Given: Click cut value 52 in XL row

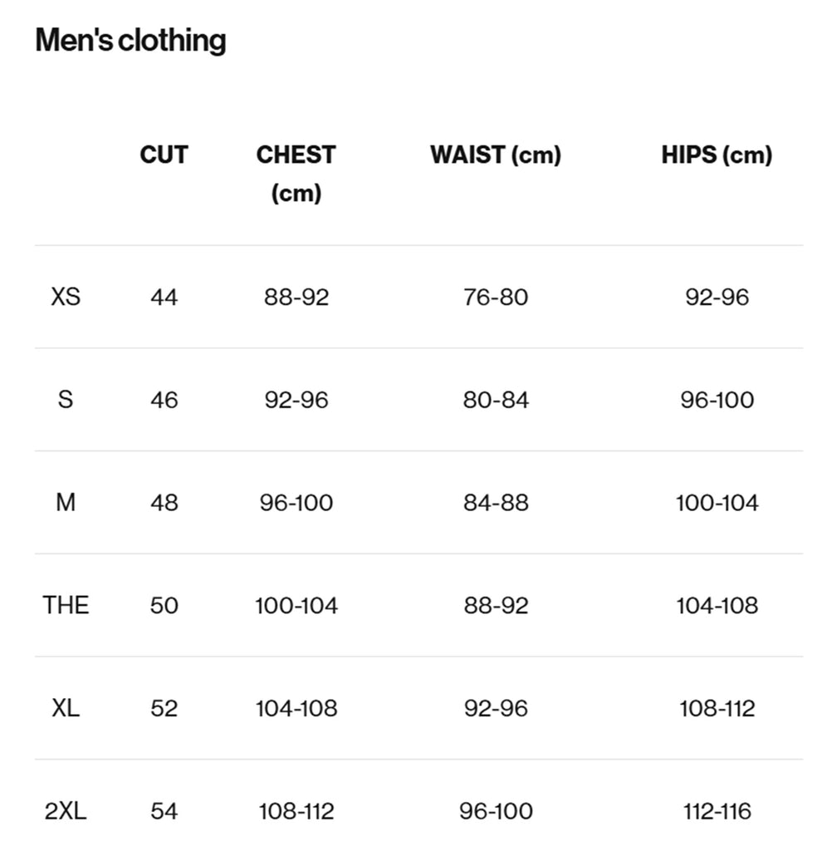Looking at the screenshot, I should (164, 708).
